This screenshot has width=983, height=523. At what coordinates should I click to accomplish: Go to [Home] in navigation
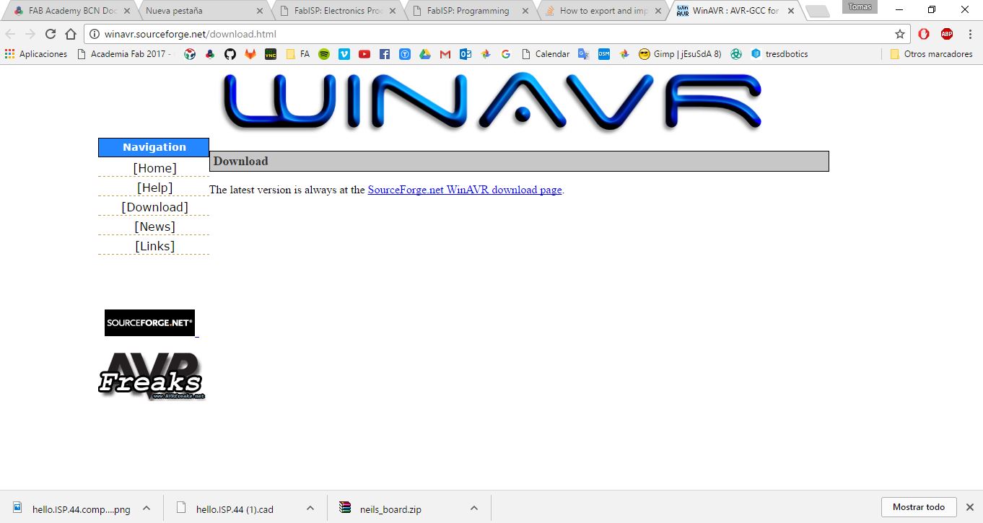(154, 168)
